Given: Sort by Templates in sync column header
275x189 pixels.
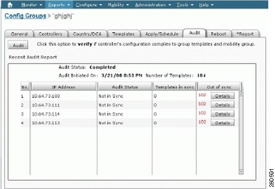Looking at the screenshot, I should 174,87.
